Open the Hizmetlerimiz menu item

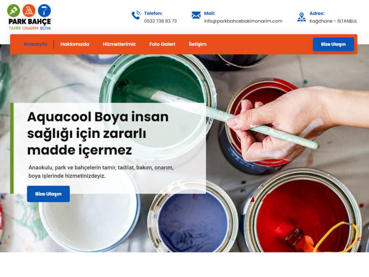click(119, 44)
